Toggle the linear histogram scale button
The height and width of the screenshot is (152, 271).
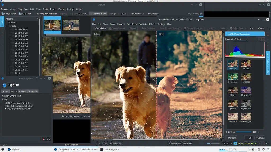coord(260,39)
